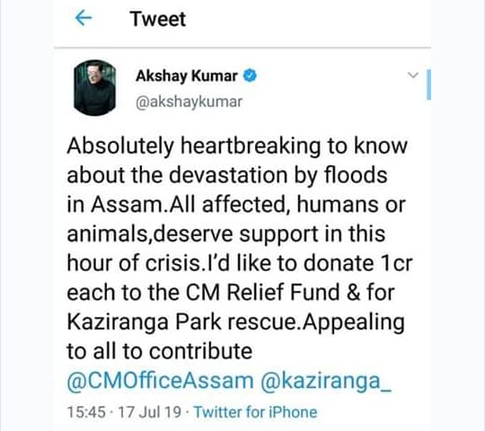Screen dimensions: 485x431
Task: Click the 'Absolutely heartbreaking to know' line
Action: 237,146
